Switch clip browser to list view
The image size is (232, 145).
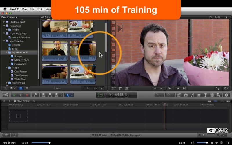click(27, 88)
